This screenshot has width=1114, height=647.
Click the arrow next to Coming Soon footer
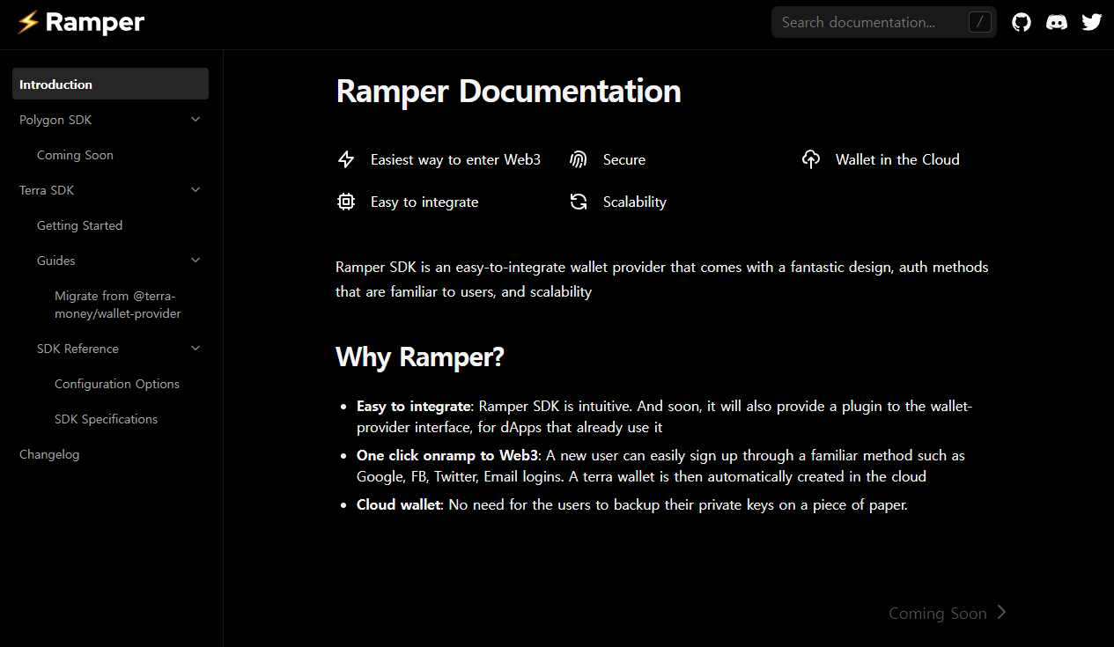pos(1001,613)
